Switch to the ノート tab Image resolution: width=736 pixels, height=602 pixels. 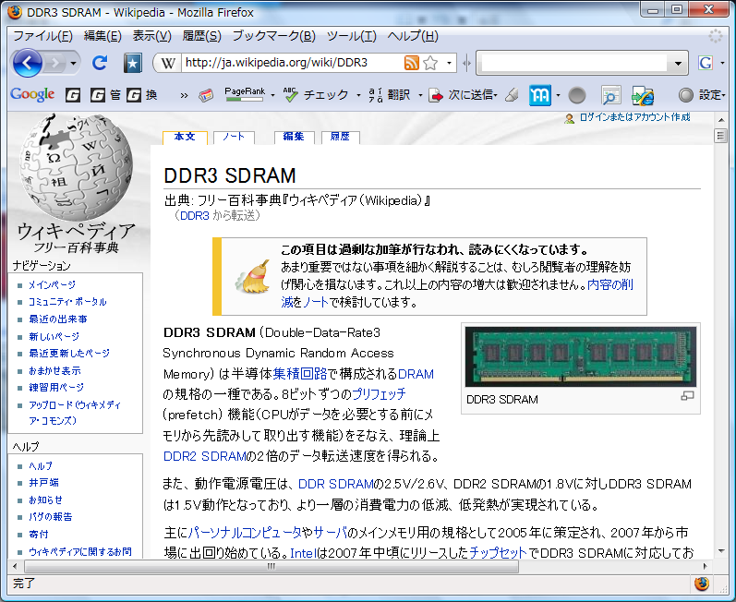234,137
